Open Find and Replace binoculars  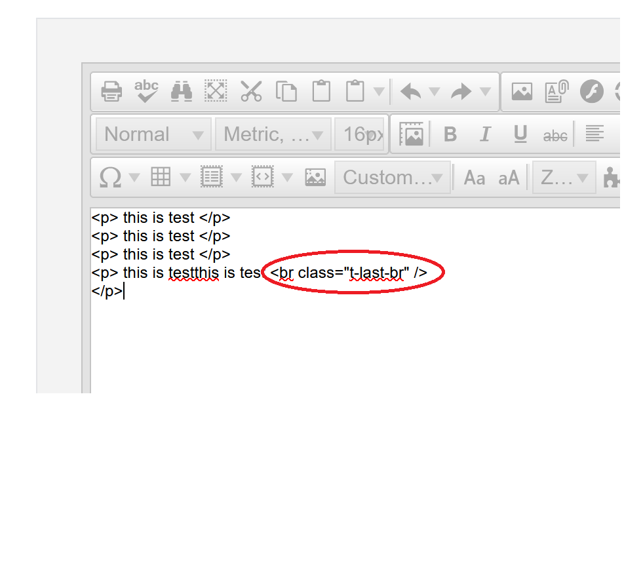(x=181, y=91)
